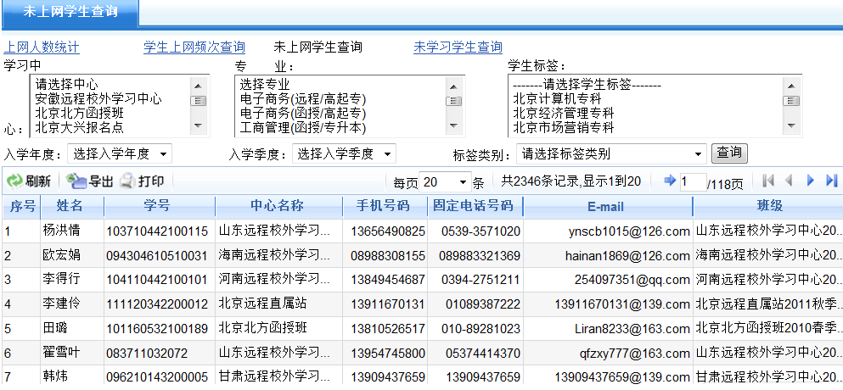The height and width of the screenshot is (390, 843).
Task: Open the 上网人数统计 link
Action: (x=42, y=47)
